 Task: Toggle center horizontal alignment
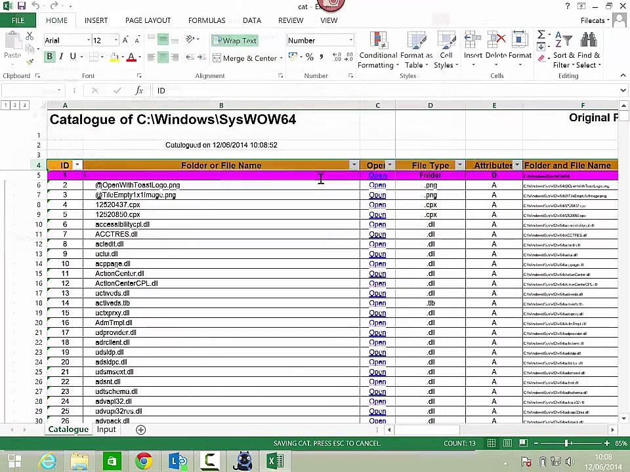click(x=163, y=58)
